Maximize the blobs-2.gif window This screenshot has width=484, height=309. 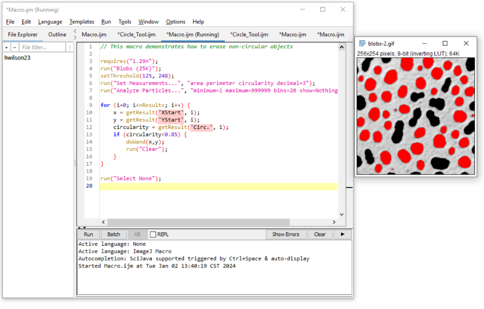pos(445,43)
